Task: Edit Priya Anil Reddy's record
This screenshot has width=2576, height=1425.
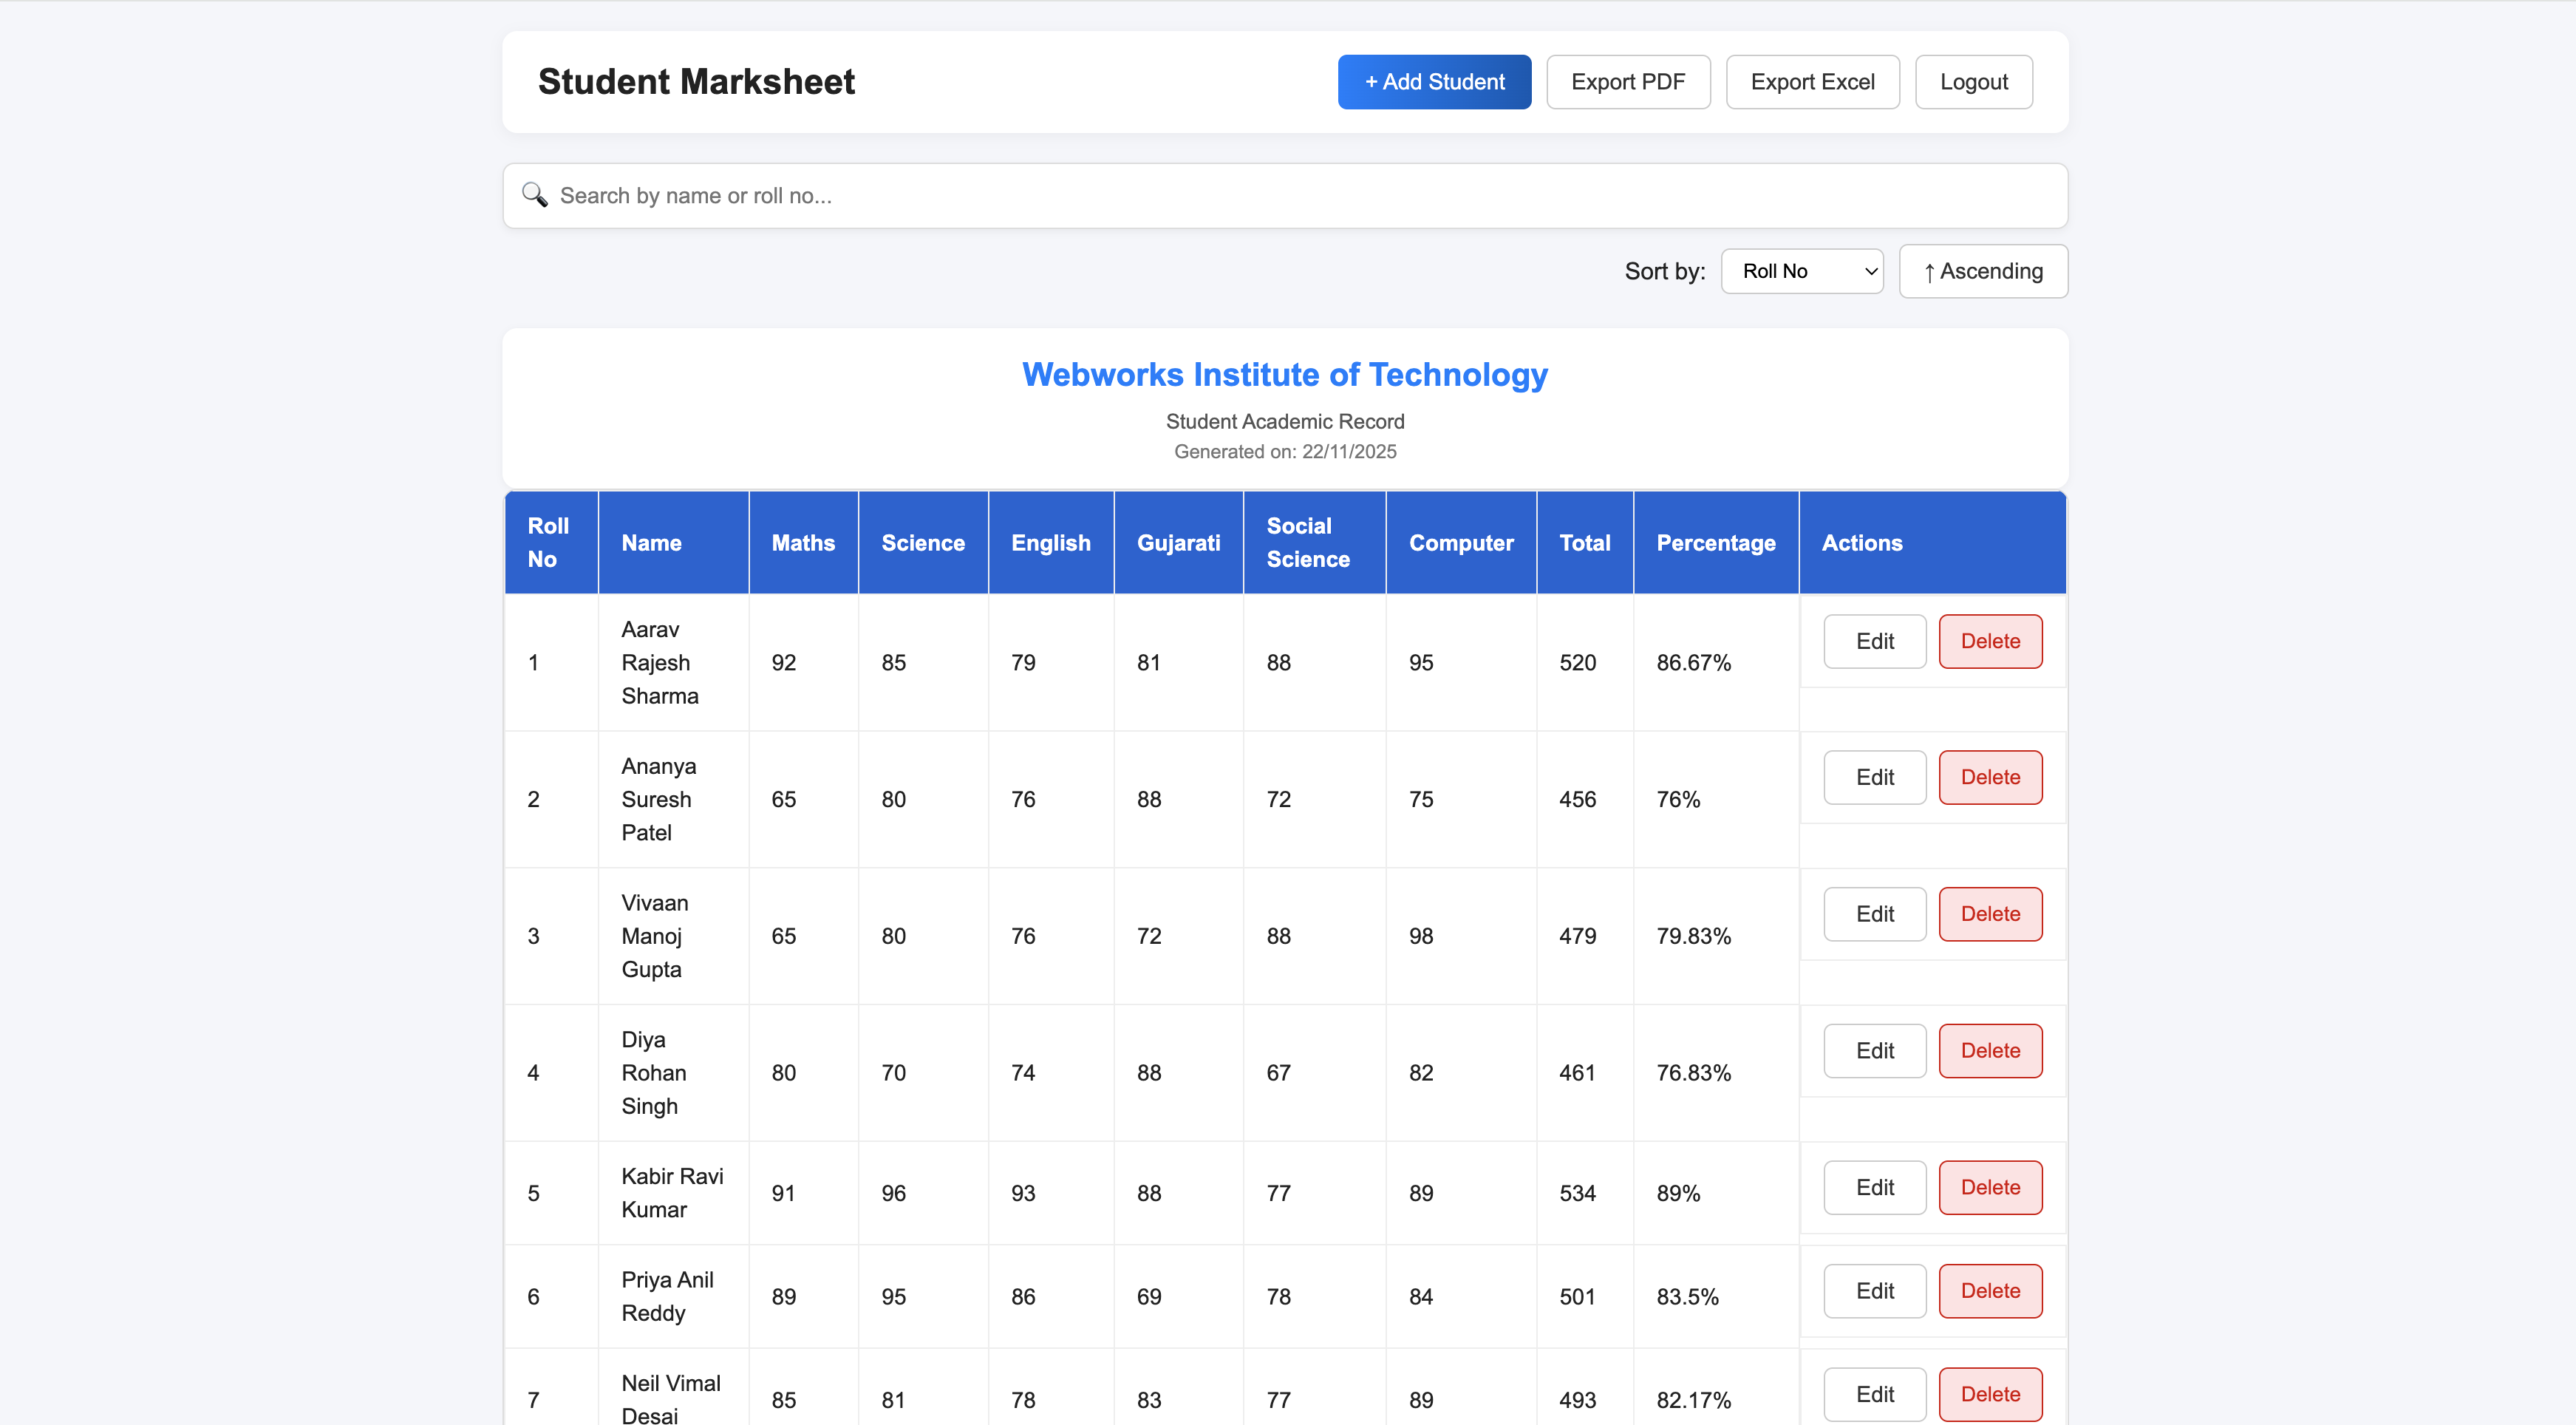Action: (x=1874, y=1291)
